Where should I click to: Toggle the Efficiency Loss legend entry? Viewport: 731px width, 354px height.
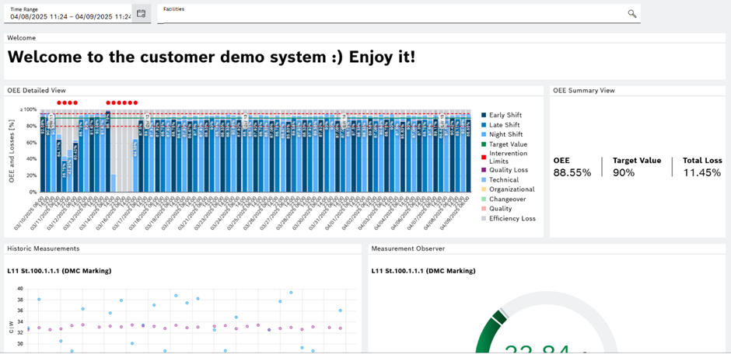(508, 218)
